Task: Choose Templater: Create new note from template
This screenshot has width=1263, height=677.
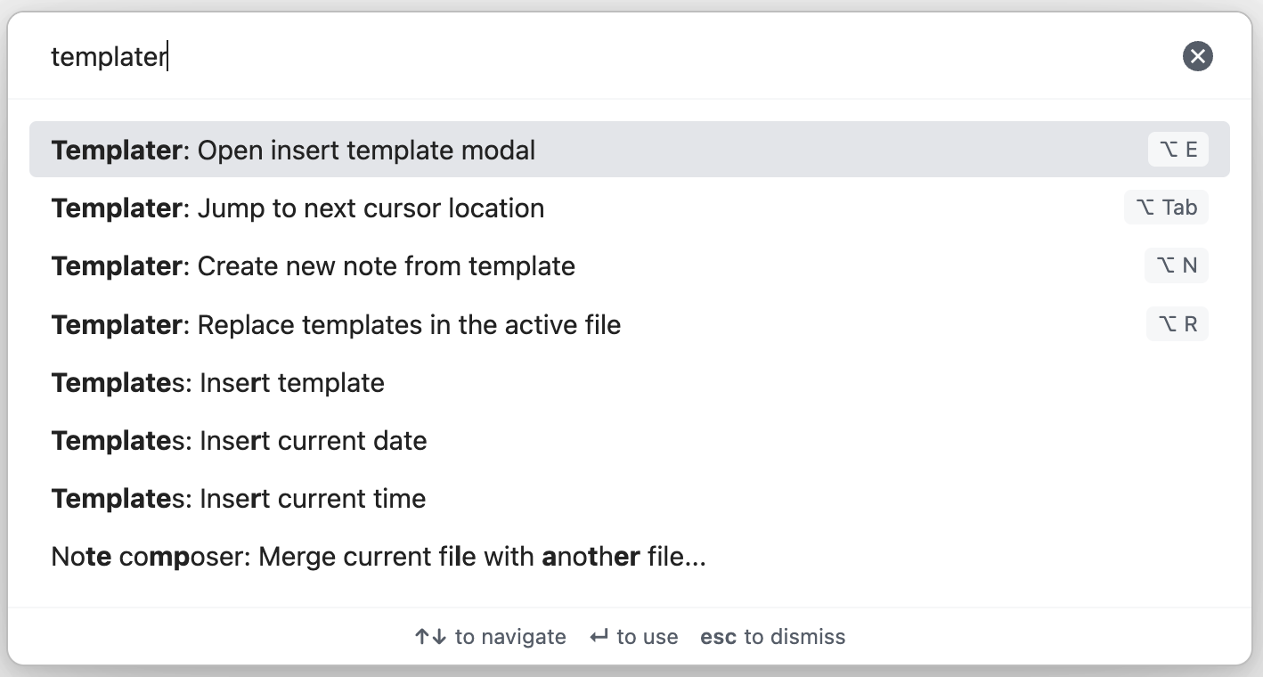Action: pos(630,265)
